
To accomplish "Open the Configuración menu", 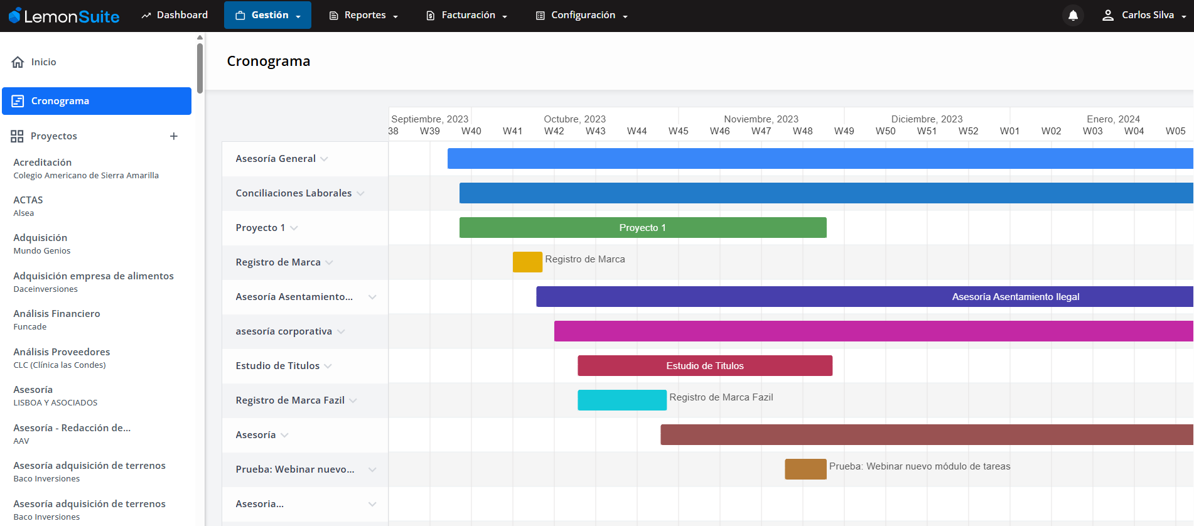I will (581, 15).
